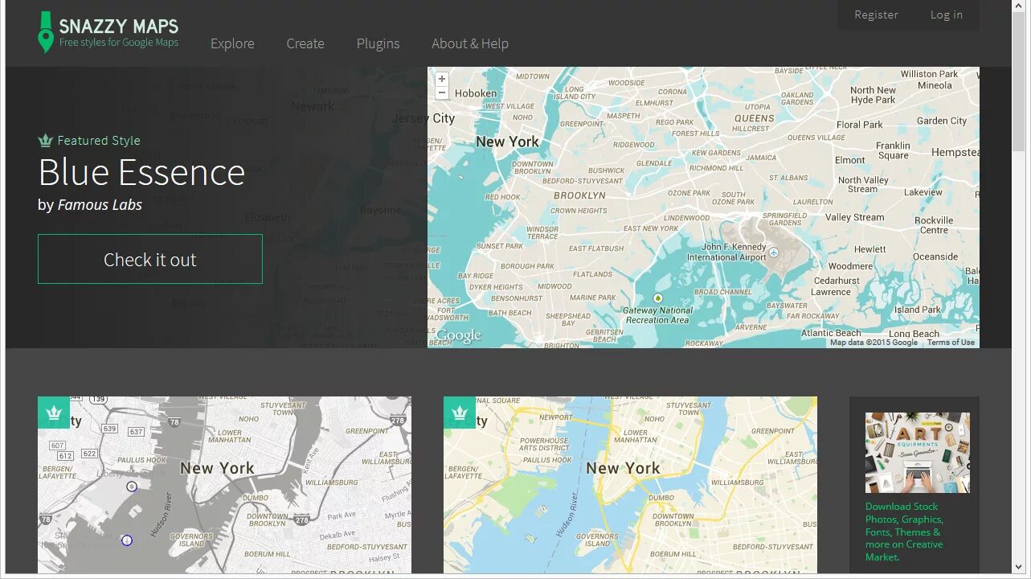1031x579 pixels.
Task: Click the crown badge on the grayscale map card
Action: pos(54,413)
